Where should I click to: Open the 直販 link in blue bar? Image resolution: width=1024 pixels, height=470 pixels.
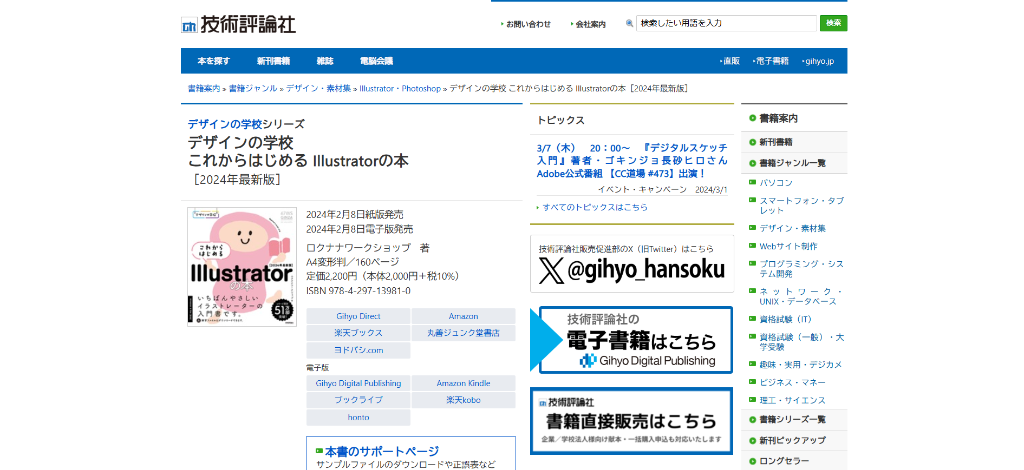coord(731,61)
